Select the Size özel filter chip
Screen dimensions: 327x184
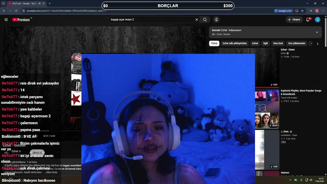(x=278, y=43)
